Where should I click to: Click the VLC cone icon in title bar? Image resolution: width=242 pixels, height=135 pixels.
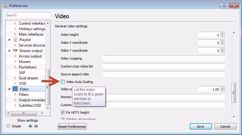point(5,5)
